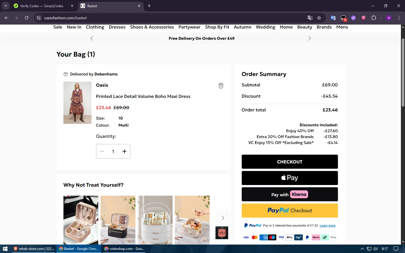Choose Pay with Klarna button
Image resolution: width=405 pixels, height=253 pixels.
point(290,194)
